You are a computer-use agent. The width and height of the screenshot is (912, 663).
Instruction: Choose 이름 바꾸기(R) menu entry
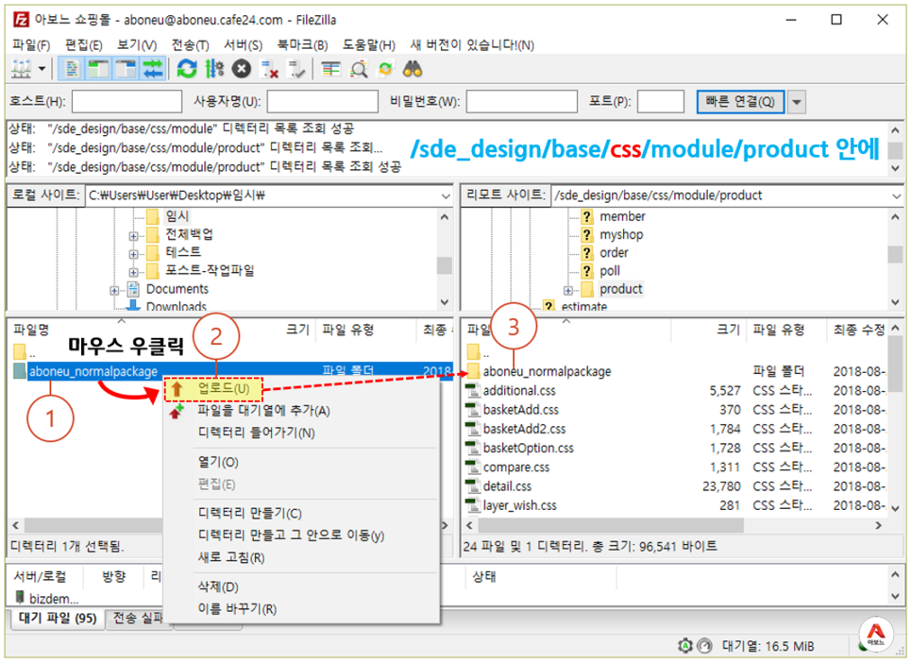click(237, 609)
